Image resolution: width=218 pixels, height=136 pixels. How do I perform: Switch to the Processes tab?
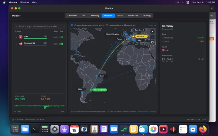click(x=133, y=15)
